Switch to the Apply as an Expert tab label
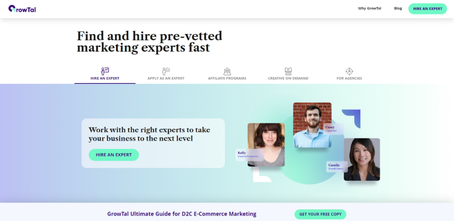 pyautogui.click(x=166, y=78)
